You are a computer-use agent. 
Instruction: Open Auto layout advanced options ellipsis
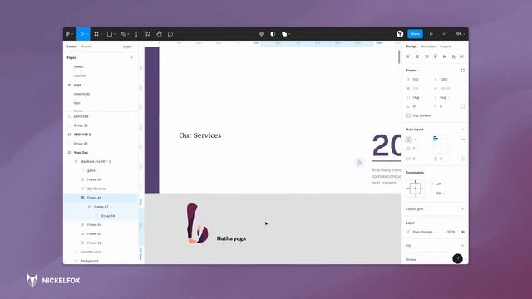[x=462, y=140]
